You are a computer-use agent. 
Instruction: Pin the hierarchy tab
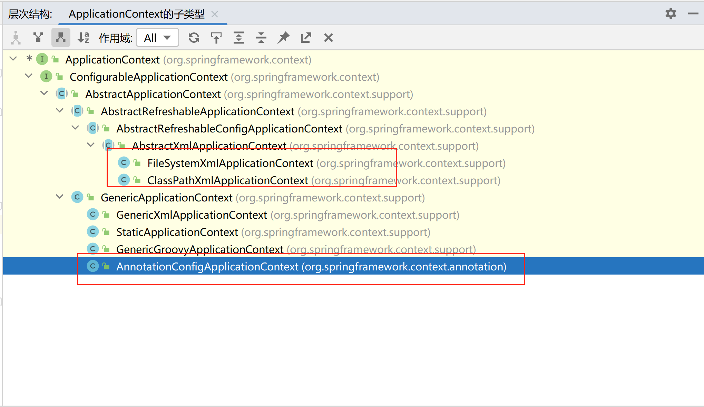click(x=284, y=38)
